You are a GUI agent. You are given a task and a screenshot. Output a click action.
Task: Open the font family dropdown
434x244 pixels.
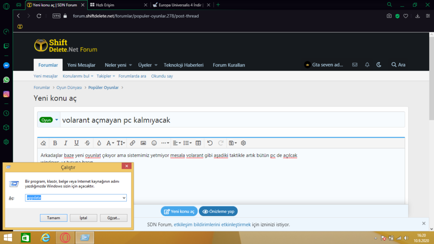tap(110, 143)
